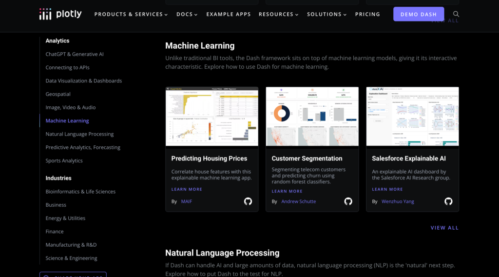This screenshot has height=277, width=499.
Task: Click View All under Machine Learning
Action: click(444, 228)
